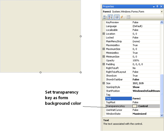Click the scrollbar down arrow in Properties
Viewport: 164px width, 131px height.
[162, 115]
